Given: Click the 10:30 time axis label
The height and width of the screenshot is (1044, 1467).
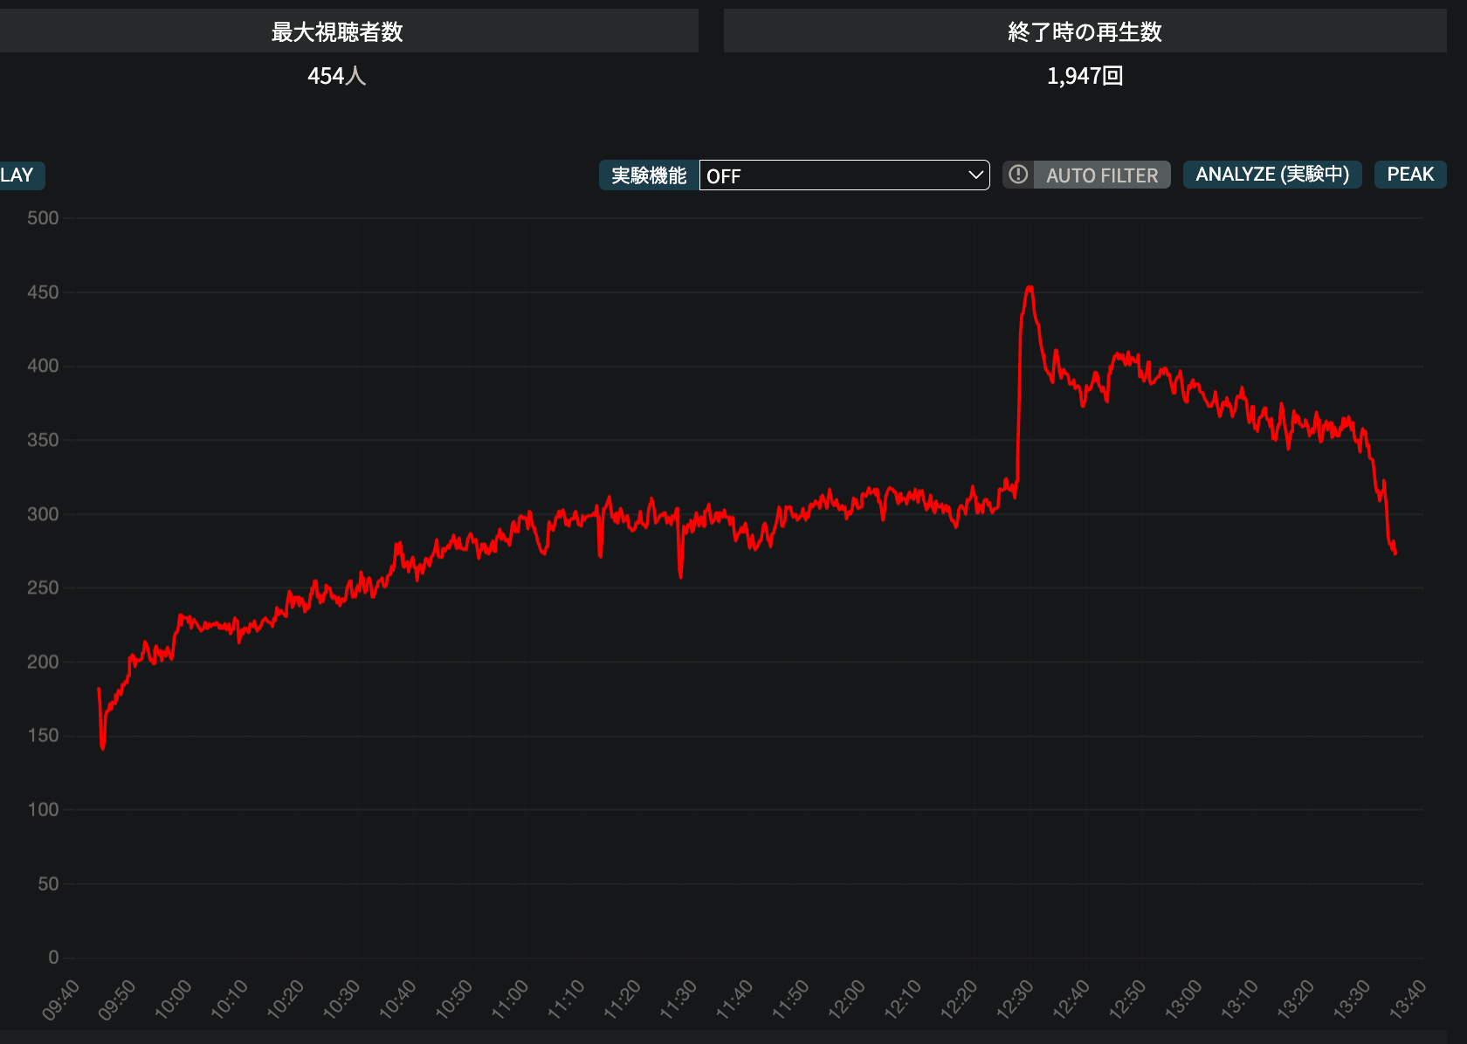Looking at the screenshot, I should tap(341, 999).
